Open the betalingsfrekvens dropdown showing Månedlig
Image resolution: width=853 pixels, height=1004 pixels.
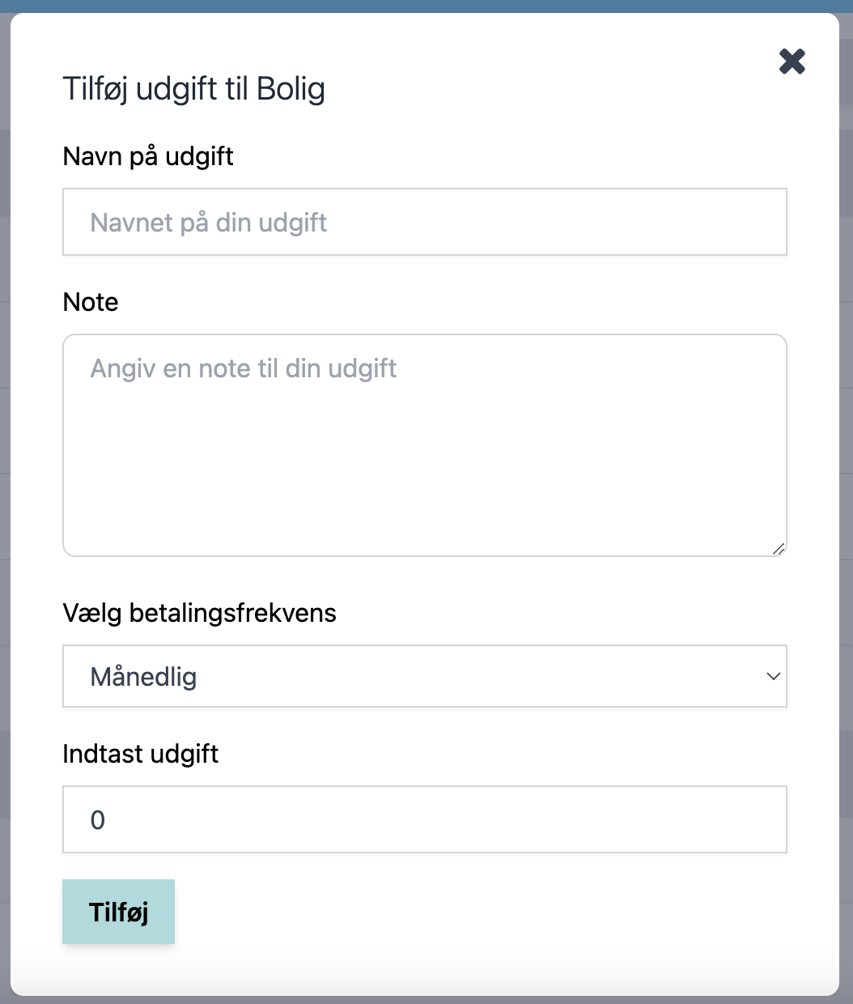pyautogui.click(x=425, y=676)
